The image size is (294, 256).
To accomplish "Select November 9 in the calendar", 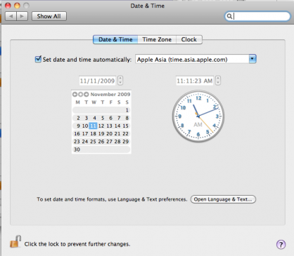I will pos(78,126).
